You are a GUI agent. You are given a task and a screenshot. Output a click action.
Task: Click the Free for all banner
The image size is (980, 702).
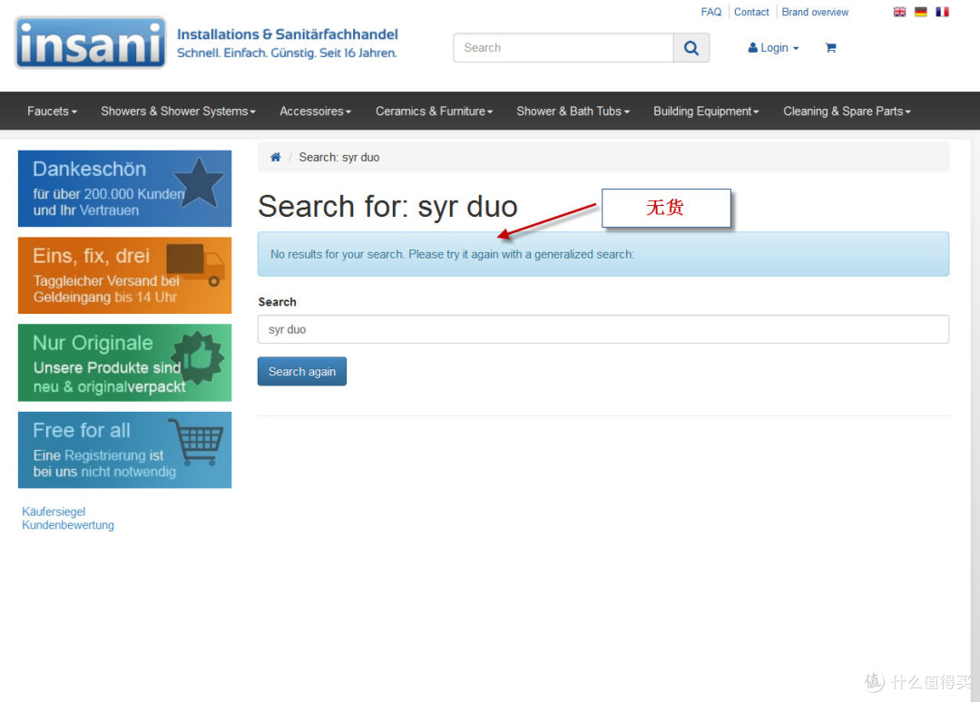point(124,450)
